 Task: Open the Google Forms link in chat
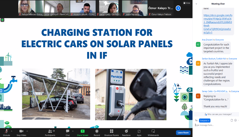click(218, 24)
